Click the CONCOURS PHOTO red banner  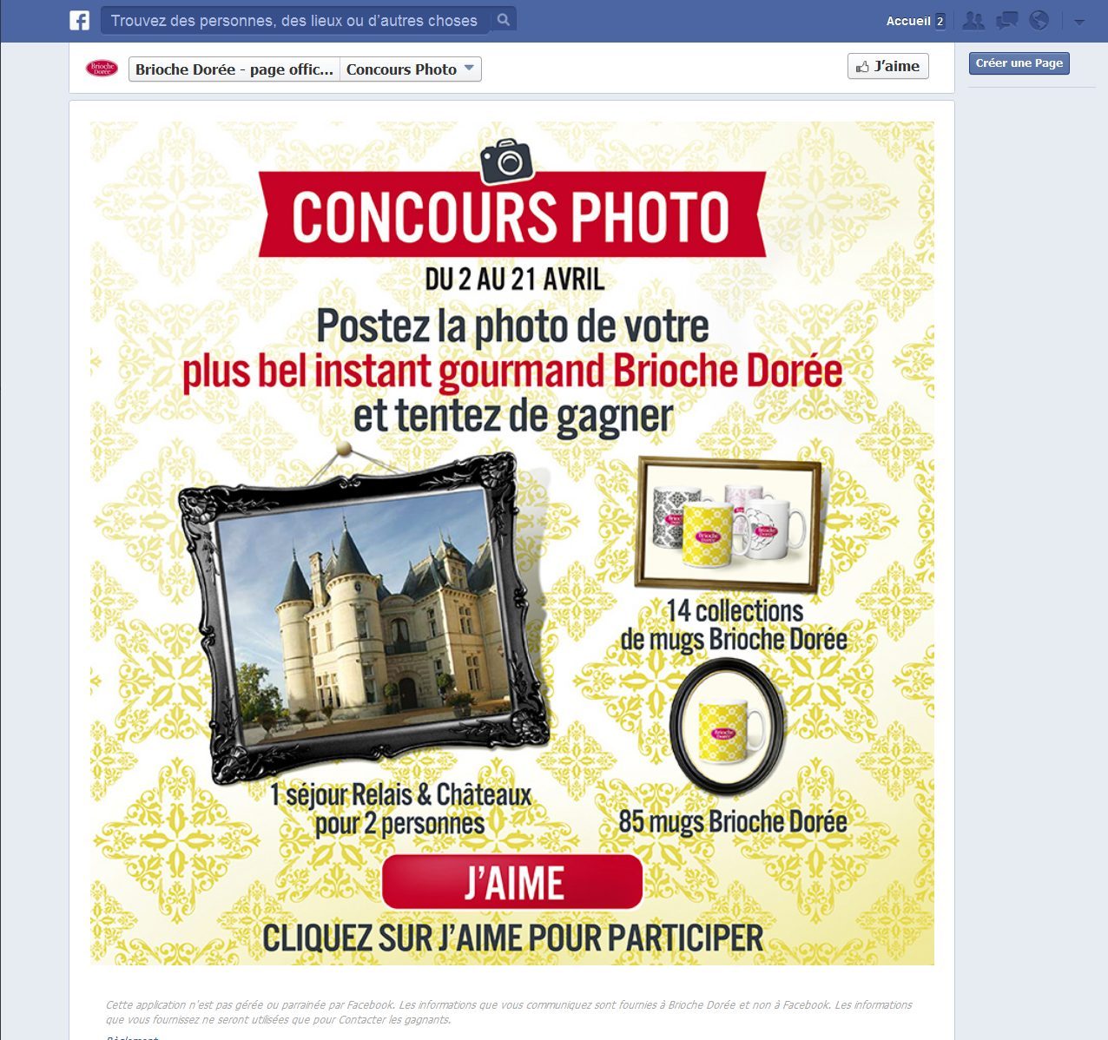(512, 214)
